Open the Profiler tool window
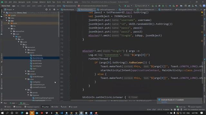 pyautogui.click(x=55, y=107)
